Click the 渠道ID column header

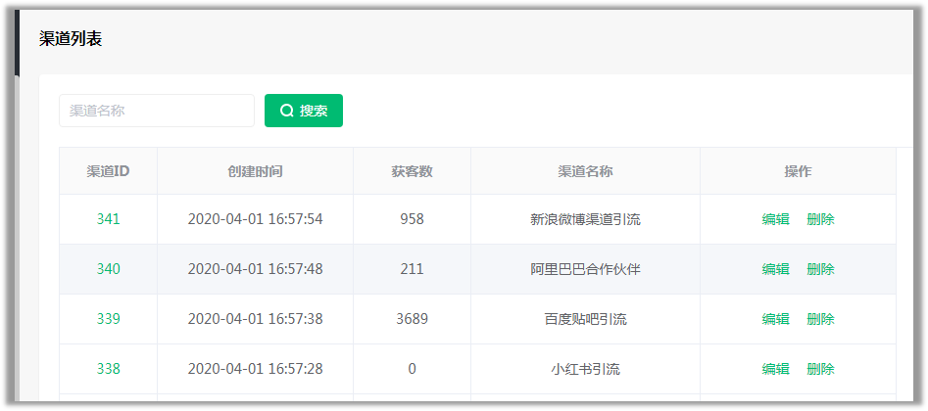click(x=109, y=171)
